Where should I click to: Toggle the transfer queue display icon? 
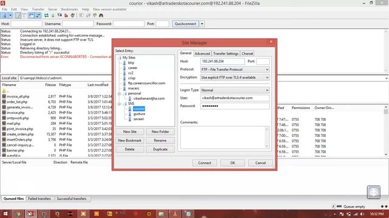pyautogui.click(x=38, y=16)
